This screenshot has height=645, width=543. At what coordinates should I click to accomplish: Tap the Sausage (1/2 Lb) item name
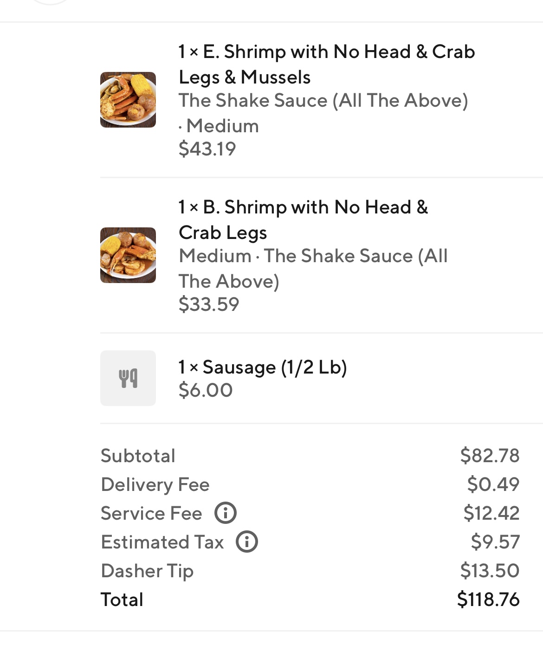click(x=263, y=367)
